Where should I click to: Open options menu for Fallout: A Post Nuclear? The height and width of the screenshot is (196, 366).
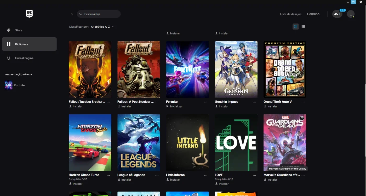[x=157, y=102]
